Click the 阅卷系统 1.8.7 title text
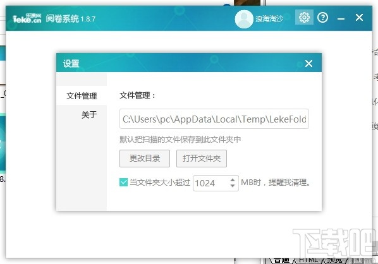This screenshot has width=378, height=264. point(71,19)
